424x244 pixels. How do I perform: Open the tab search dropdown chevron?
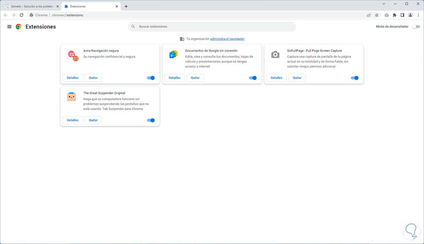(x=384, y=4)
